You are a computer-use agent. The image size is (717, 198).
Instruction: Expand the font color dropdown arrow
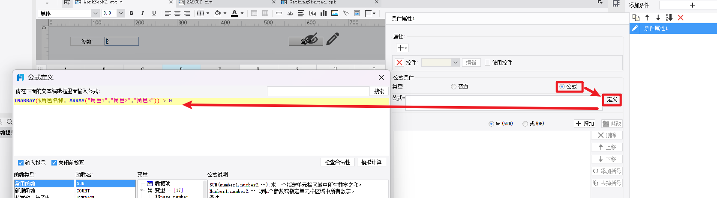click(242, 13)
